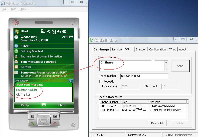Tap the on-screen keyboard icon

(x=44, y=105)
